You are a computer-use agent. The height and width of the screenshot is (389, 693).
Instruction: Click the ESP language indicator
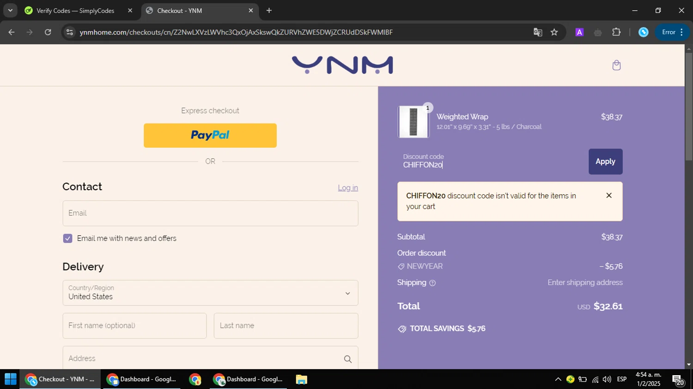(x=622, y=379)
